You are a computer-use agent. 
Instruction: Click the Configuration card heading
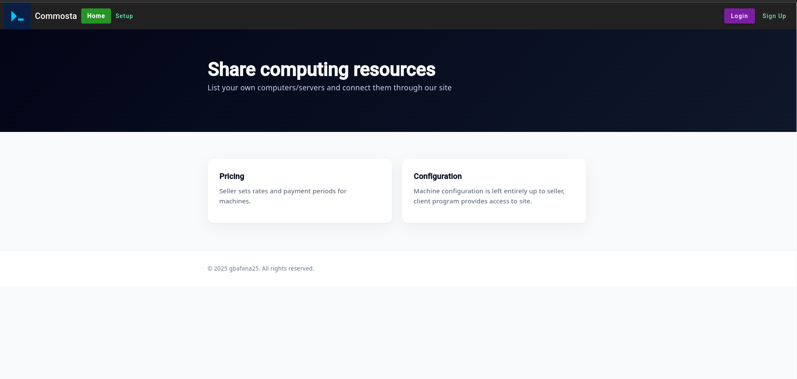pos(437,176)
